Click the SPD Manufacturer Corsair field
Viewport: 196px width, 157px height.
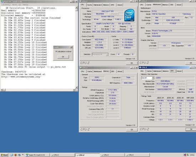pos(165,87)
